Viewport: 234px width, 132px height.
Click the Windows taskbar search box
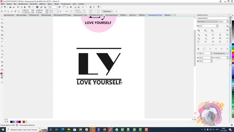(27, 129)
